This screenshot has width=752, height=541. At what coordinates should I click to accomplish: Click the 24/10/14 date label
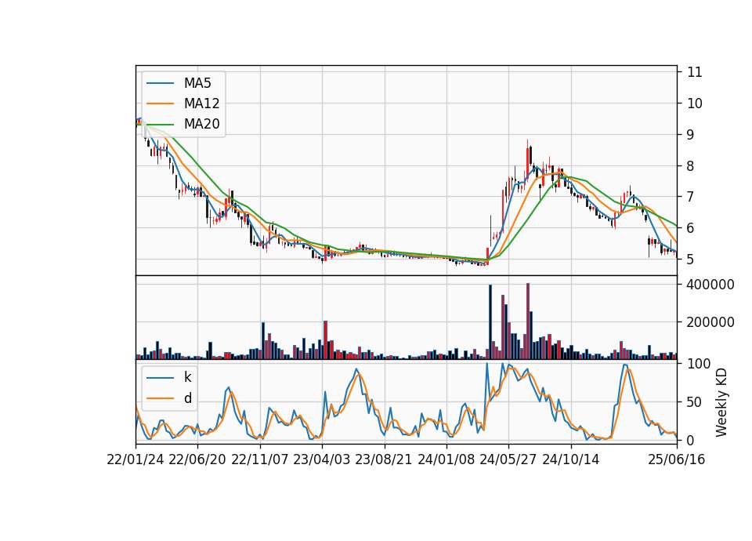[x=571, y=460]
